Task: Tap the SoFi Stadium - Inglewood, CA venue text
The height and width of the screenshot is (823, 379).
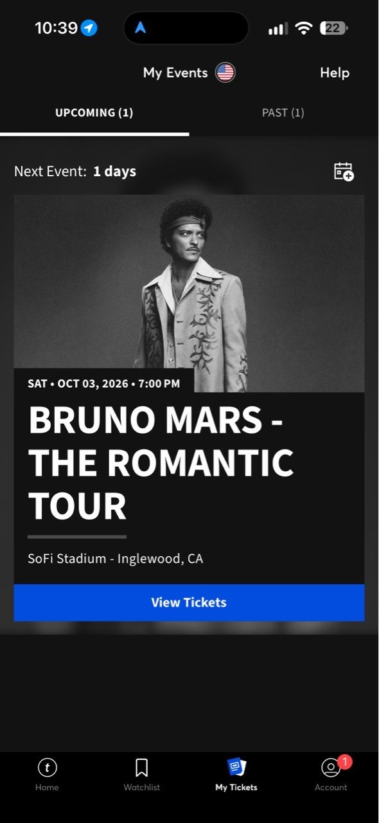Action: [x=116, y=559]
